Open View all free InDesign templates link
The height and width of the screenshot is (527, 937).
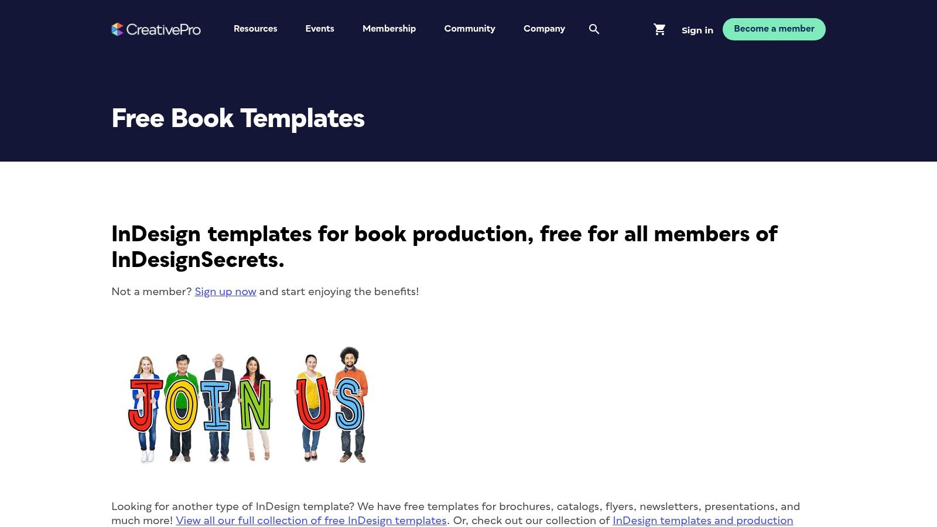coord(311,521)
